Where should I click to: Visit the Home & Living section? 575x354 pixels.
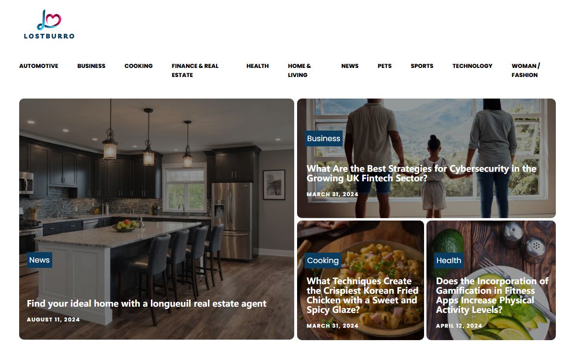[x=299, y=70]
